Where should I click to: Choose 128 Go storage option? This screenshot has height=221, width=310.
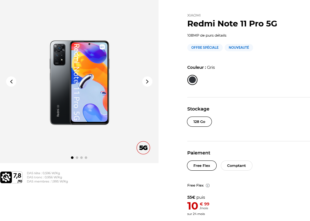(x=199, y=122)
